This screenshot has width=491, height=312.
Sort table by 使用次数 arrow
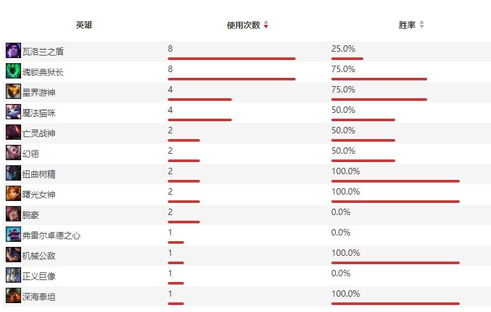coord(266,26)
